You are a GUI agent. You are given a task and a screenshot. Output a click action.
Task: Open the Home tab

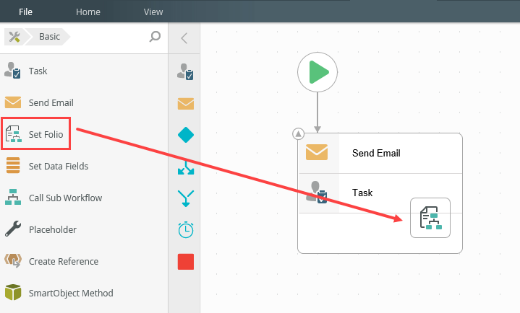point(88,12)
